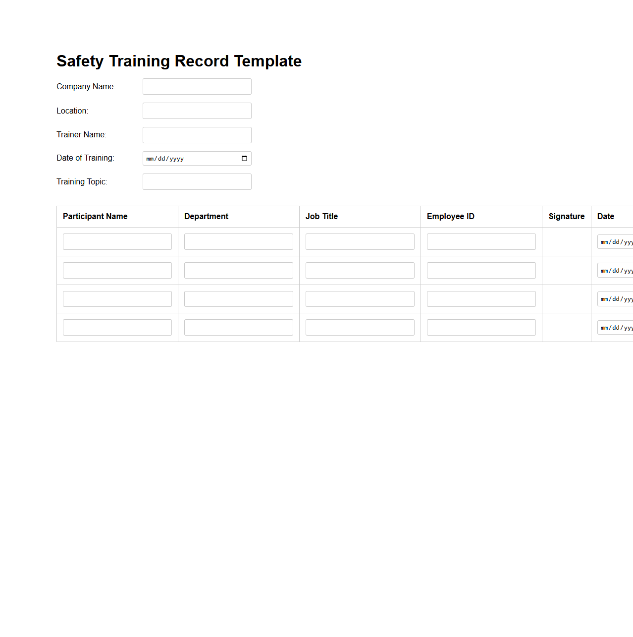Click the first row Signature cell
This screenshot has height=637, width=633.
(566, 241)
